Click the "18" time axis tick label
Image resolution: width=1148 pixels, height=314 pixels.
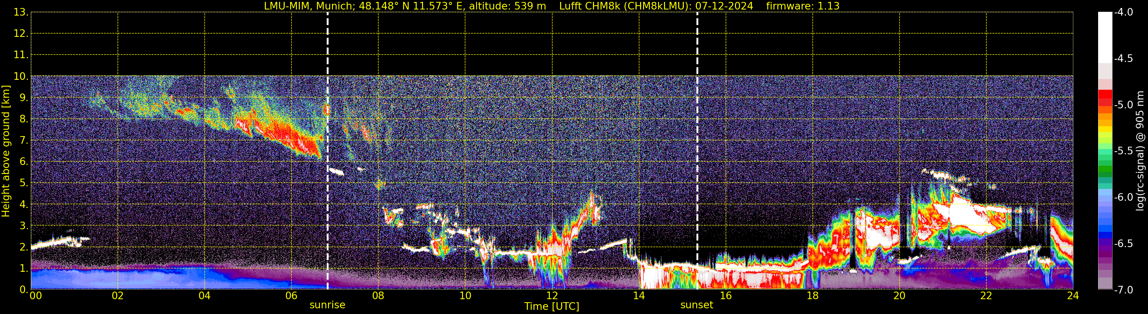click(813, 296)
